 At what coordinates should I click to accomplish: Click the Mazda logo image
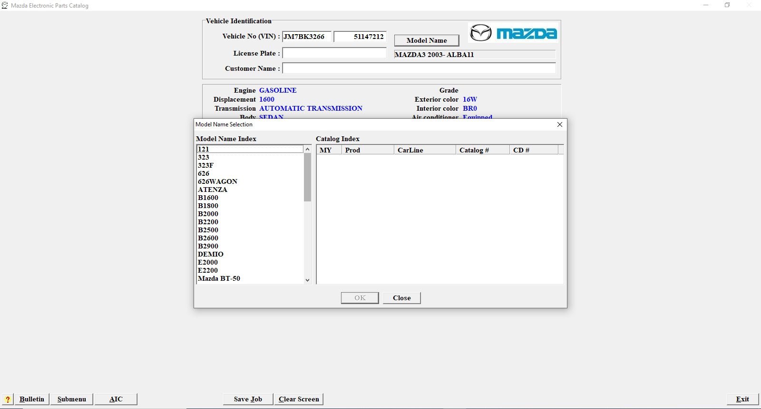tap(513, 33)
